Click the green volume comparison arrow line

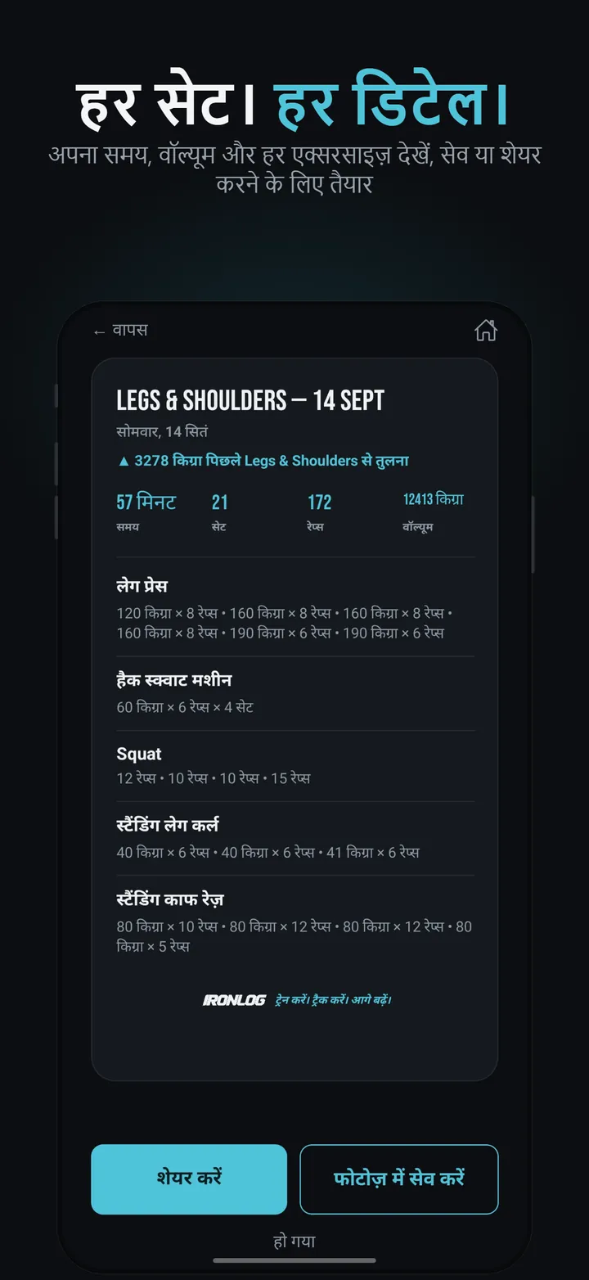pyautogui.click(x=263, y=461)
